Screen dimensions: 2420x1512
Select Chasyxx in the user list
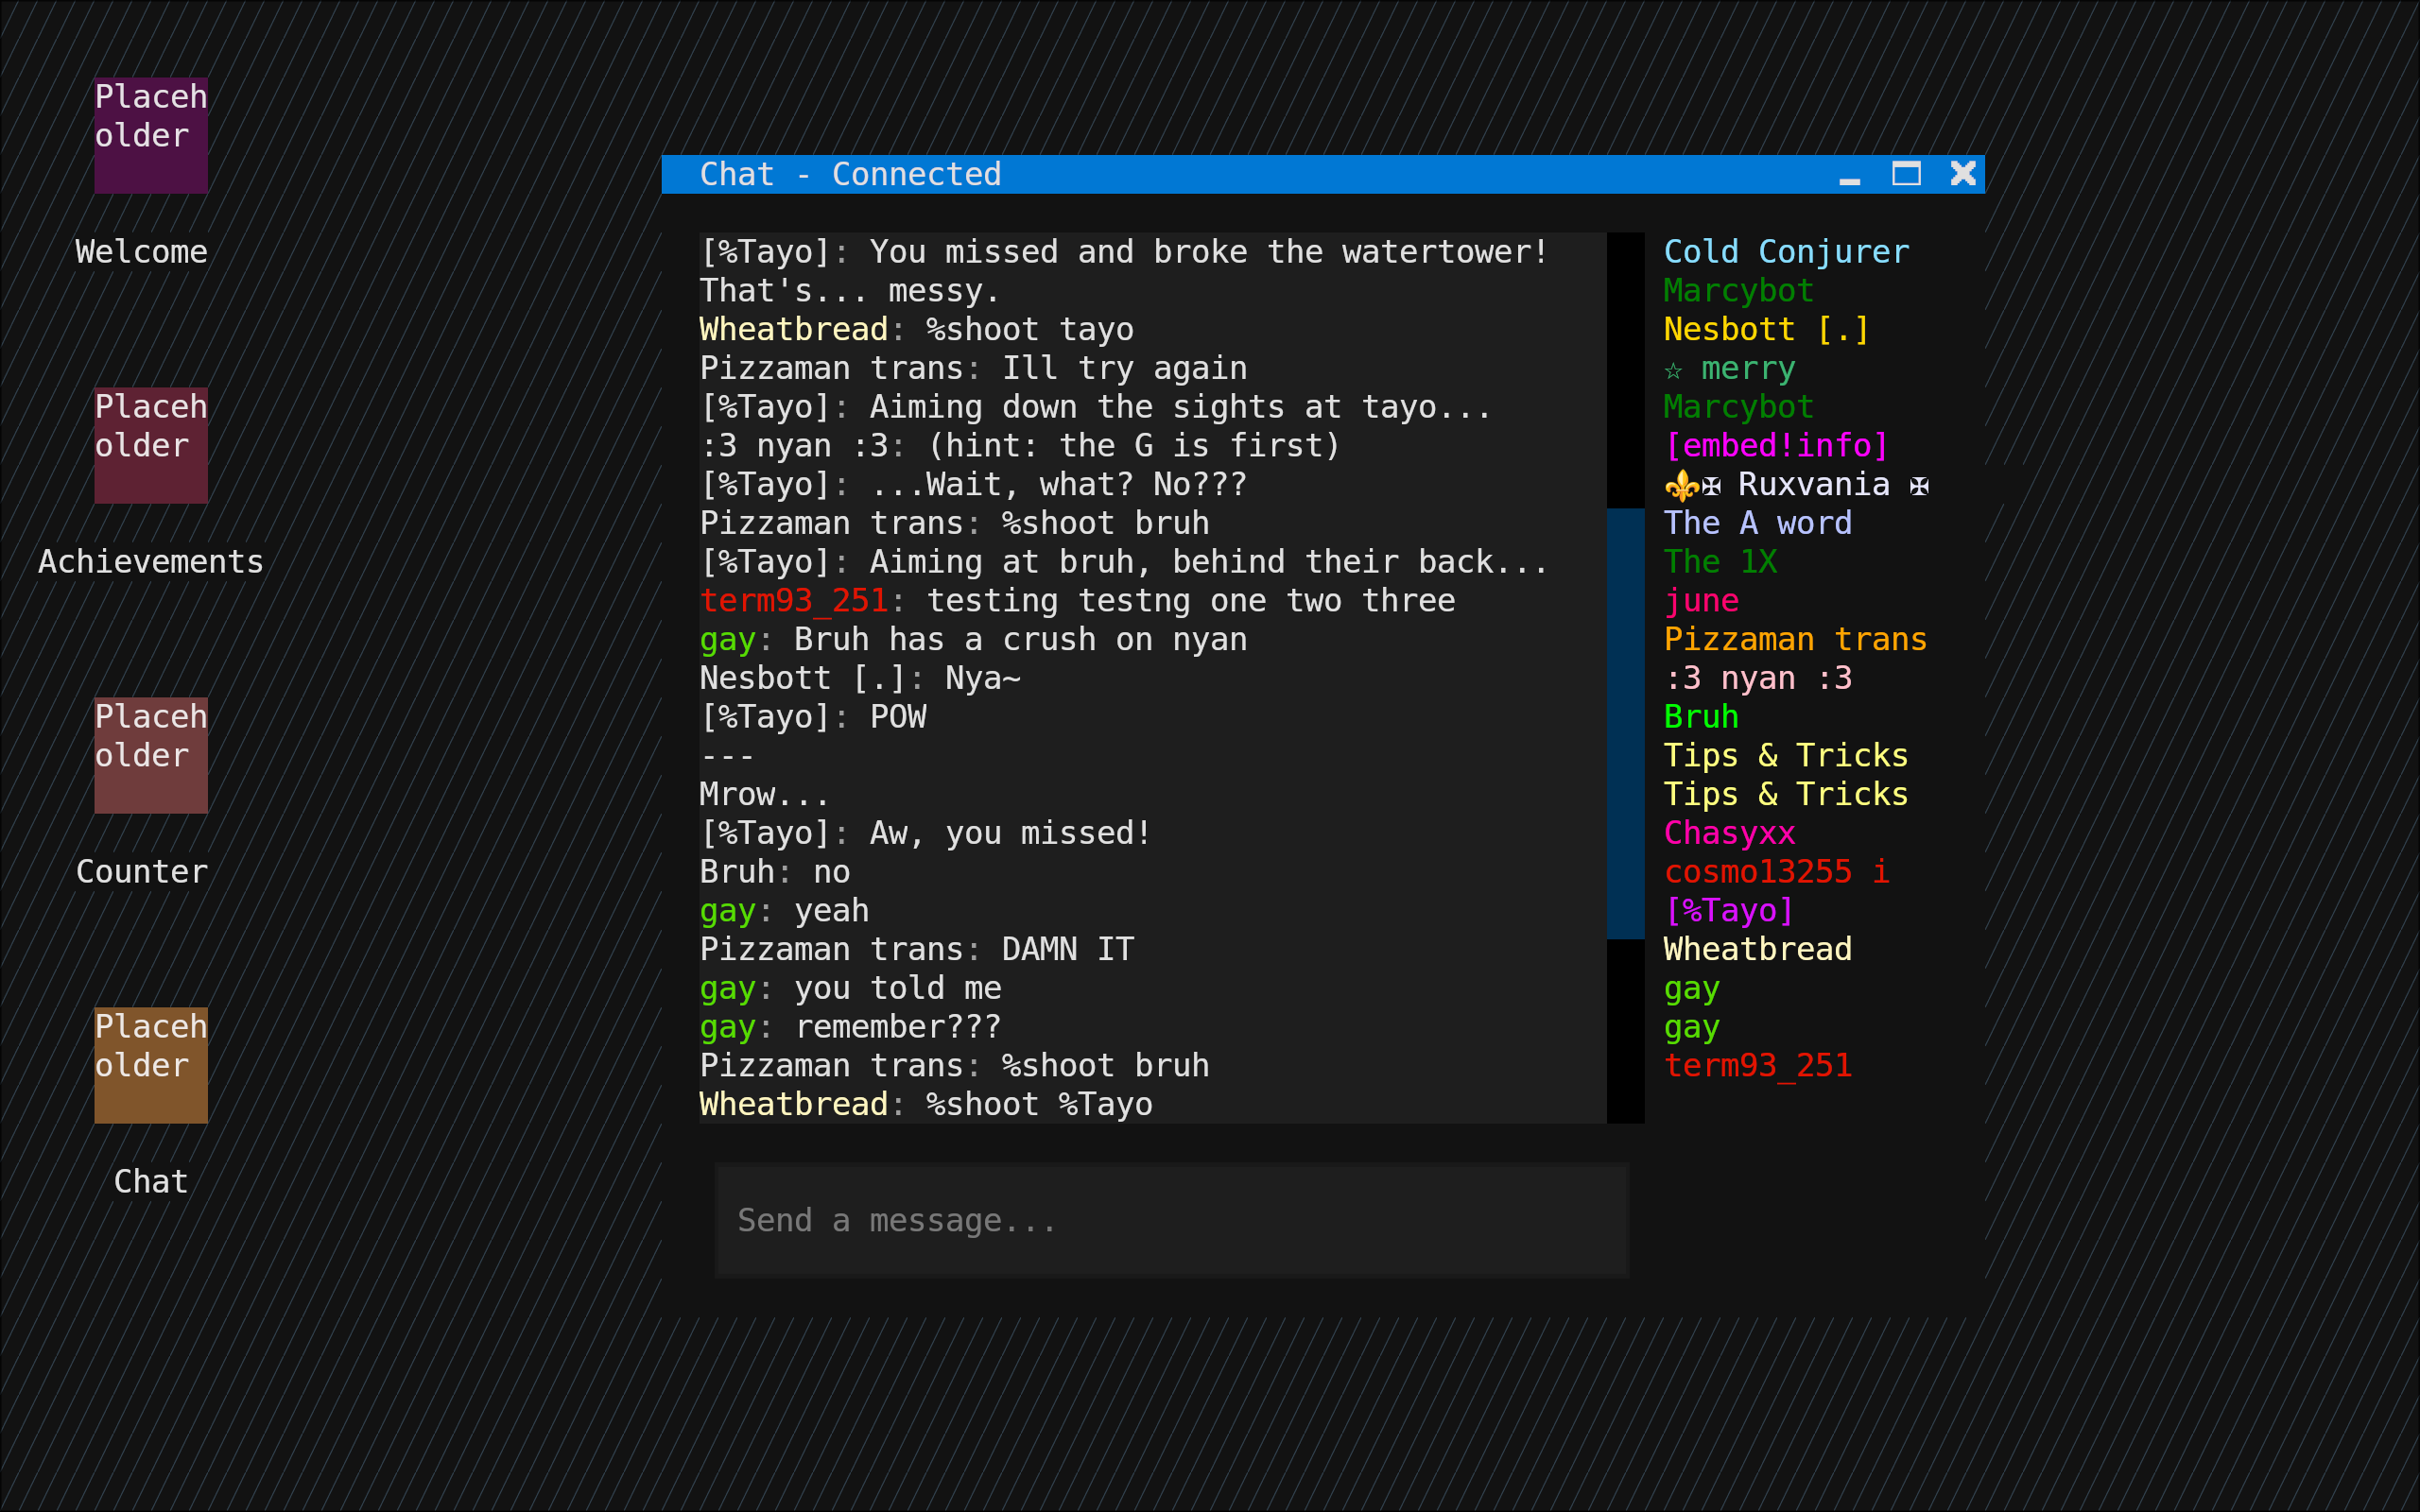(1729, 833)
